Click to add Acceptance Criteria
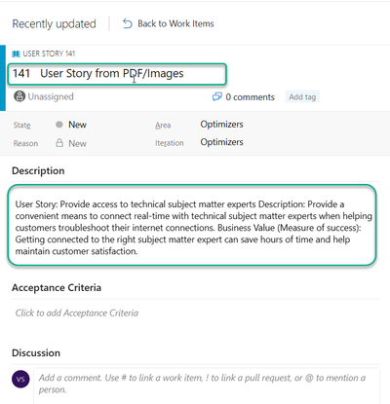 [x=77, y=312]
